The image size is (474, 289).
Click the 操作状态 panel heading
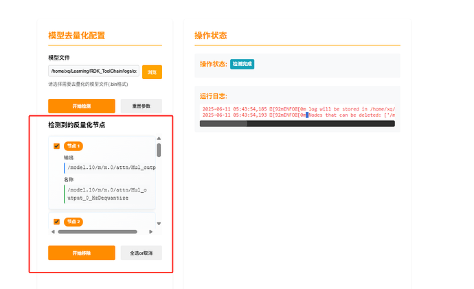tap(211, 35)
